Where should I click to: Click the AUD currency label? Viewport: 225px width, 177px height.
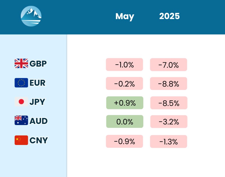(39, 121)
